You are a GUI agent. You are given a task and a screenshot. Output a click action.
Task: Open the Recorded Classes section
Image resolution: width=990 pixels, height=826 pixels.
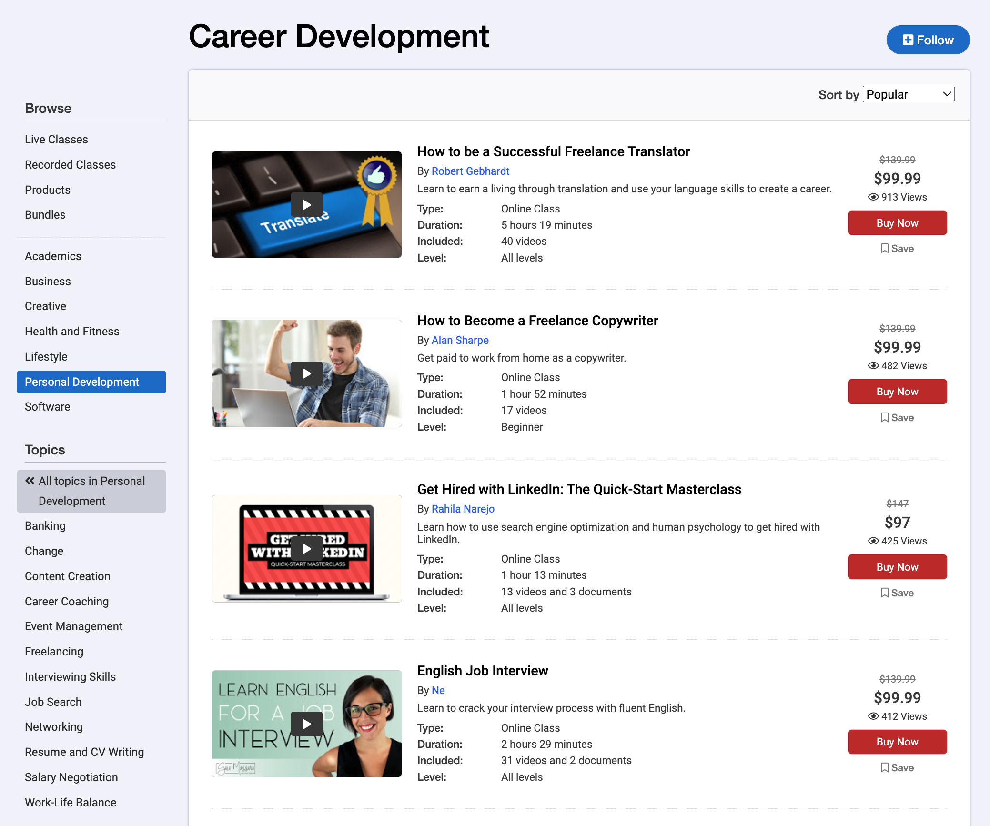pyautogui.click(x=70, y=164)
